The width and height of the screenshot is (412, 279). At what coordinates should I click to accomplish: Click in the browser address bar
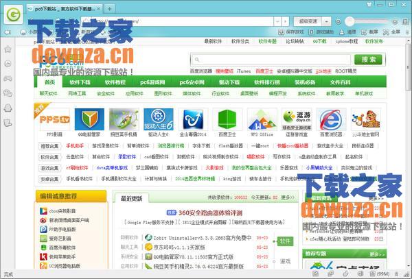pyautogui.click(x=177, y=21)
